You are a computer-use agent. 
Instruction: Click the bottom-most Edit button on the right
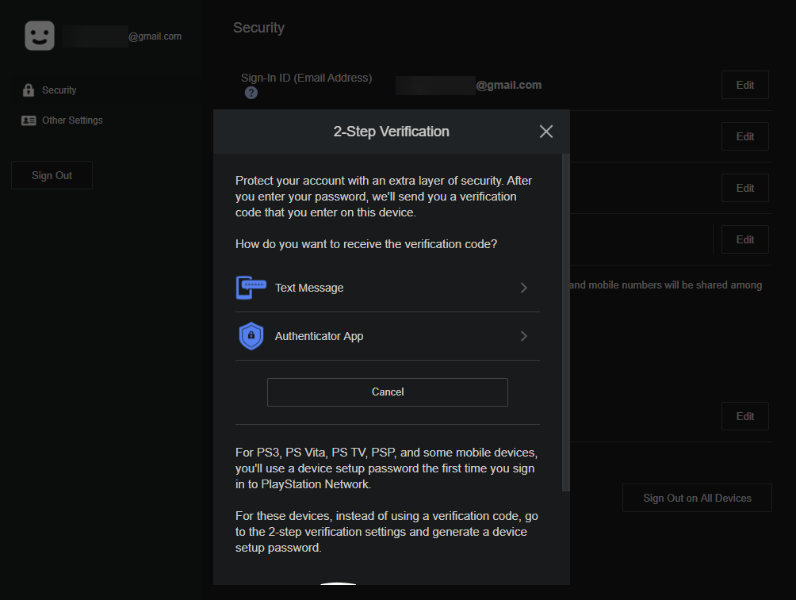click(x=744, y=416)
